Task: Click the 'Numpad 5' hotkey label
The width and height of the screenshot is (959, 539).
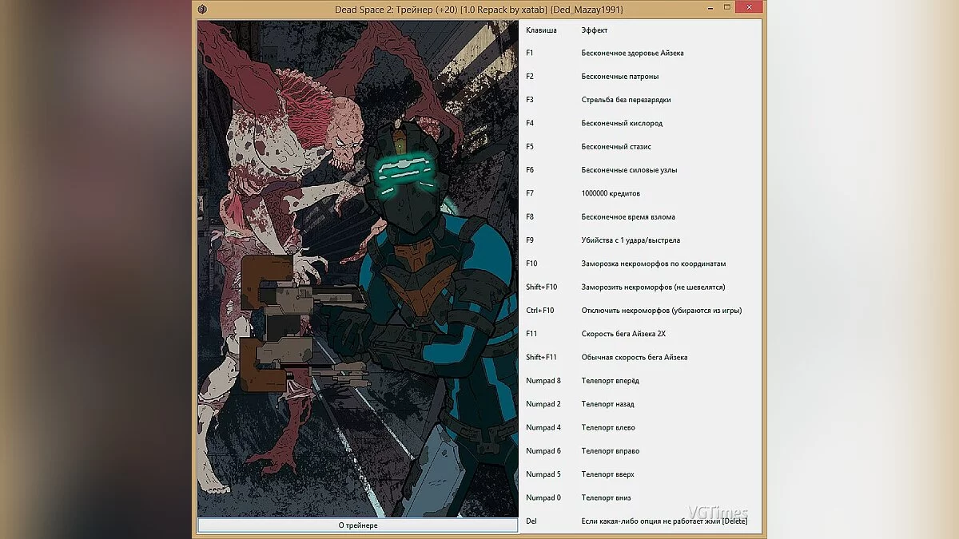Action: [x=543, y=474]
